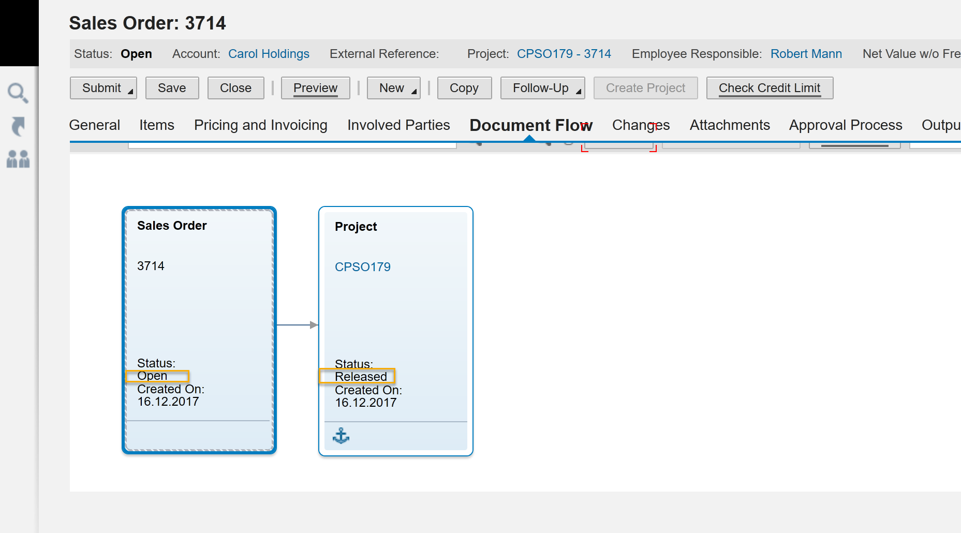The image size is (961, 533).
Task: Click sales order number 3714 in card
Action: pos(151,266)
